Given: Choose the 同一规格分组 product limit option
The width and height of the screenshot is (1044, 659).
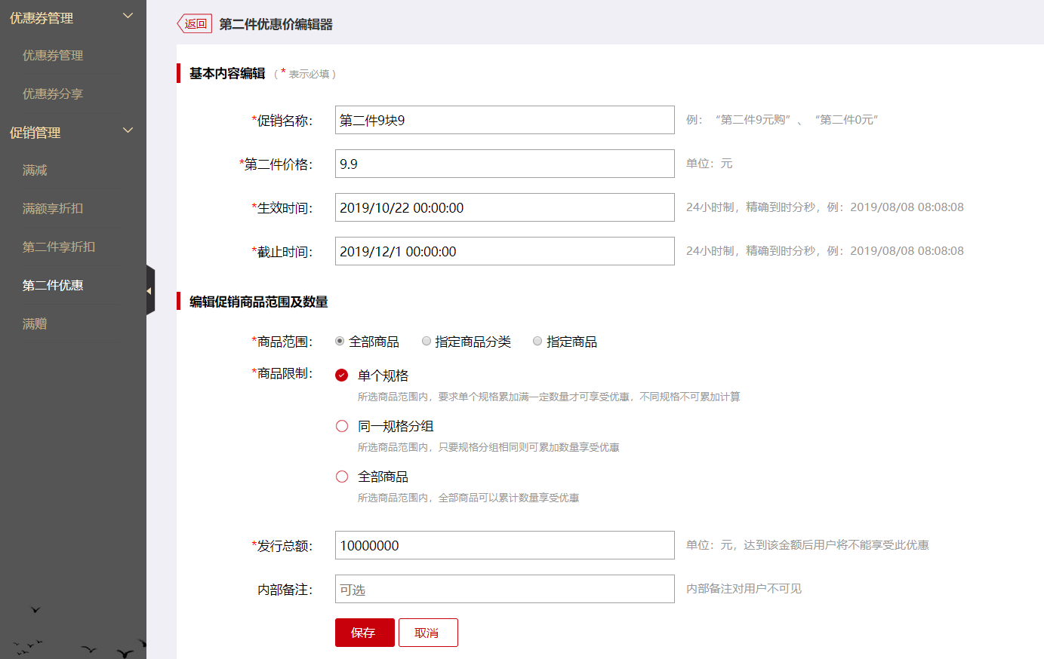Looking at the screenshot, I should [342, 426].
